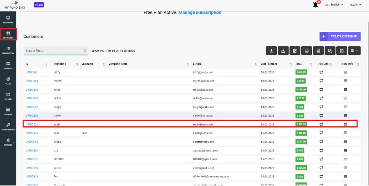
Task: Sort by E-Mail column
Action: point(256,64)
